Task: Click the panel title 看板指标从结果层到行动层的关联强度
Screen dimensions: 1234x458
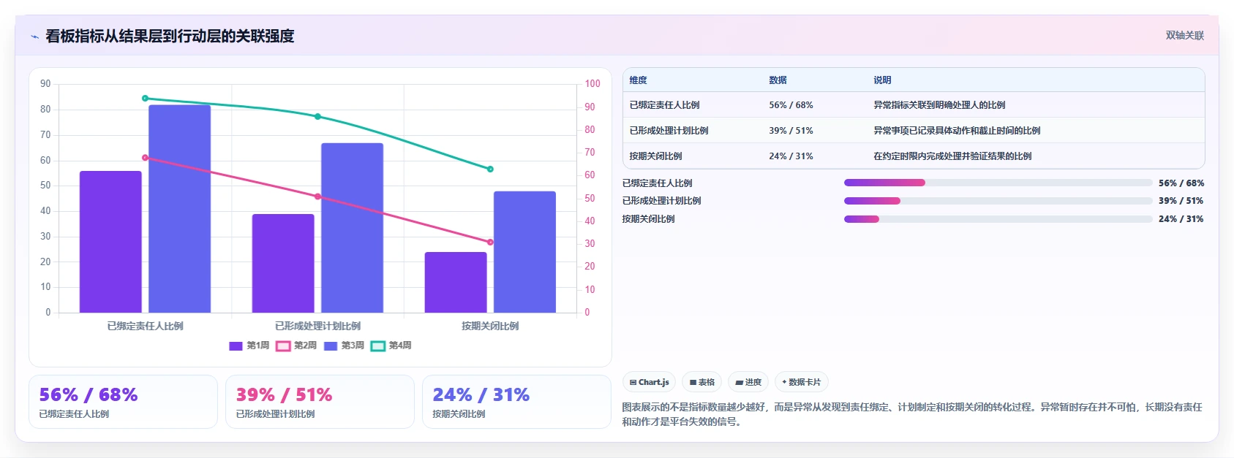Action: [x=170, y=36]
